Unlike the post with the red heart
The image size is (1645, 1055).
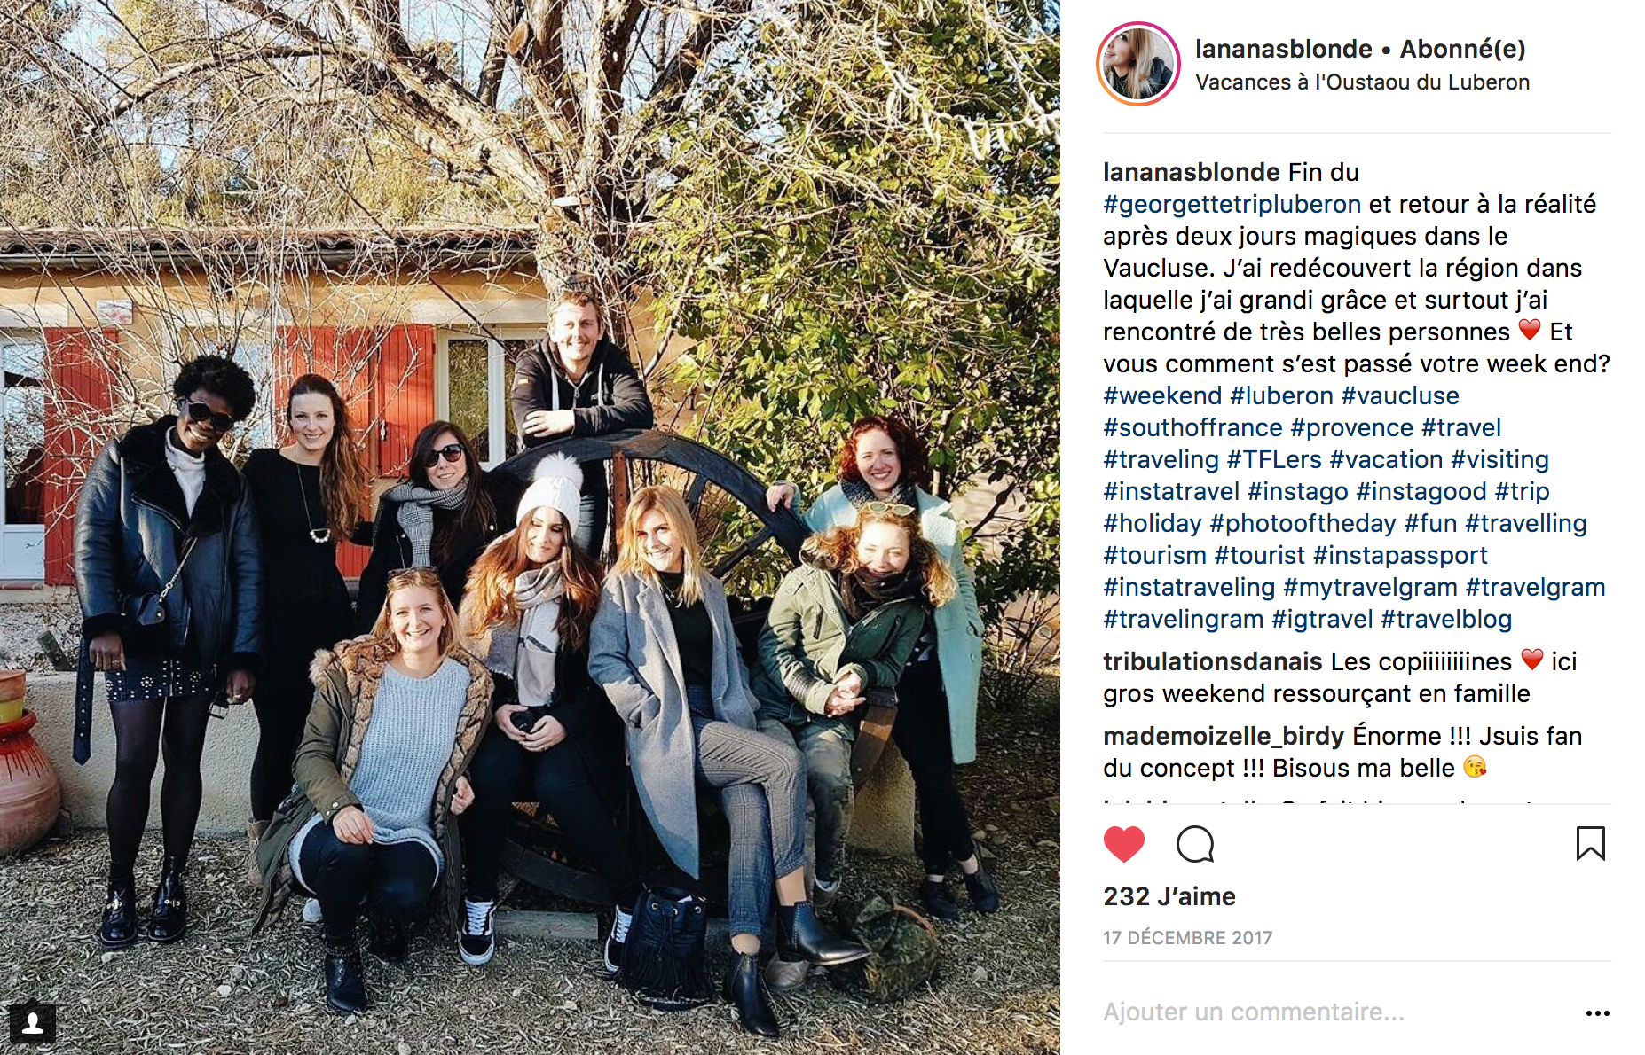[x=1123, y=844]
